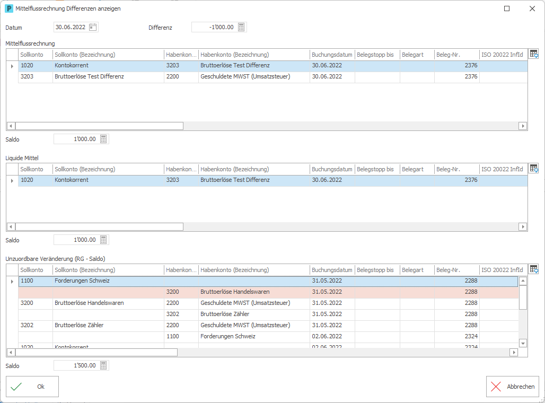Sort Liquide Mittel table by Belegart header
The image size is (545, 403).
tap(417, 169)
